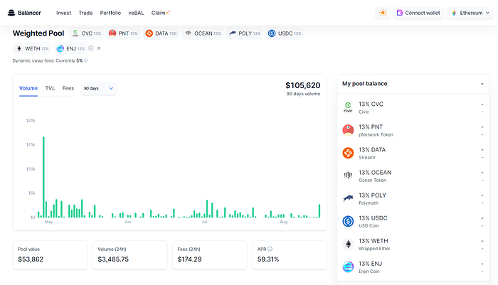
Task: Open the Invest menu item
Action: (x=63, y=13)
